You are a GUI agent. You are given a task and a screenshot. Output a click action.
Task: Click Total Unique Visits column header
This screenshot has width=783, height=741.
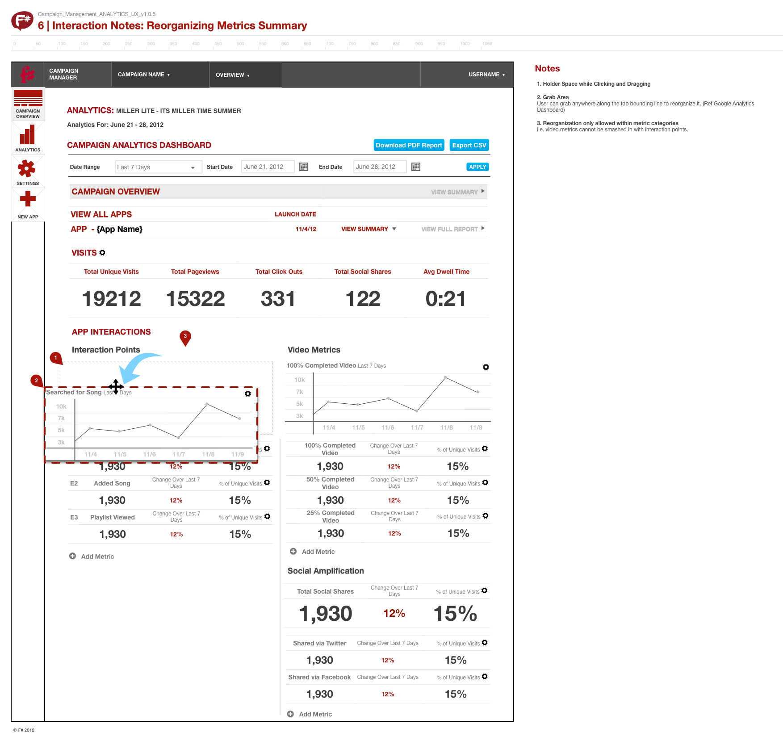coord(111,272)
